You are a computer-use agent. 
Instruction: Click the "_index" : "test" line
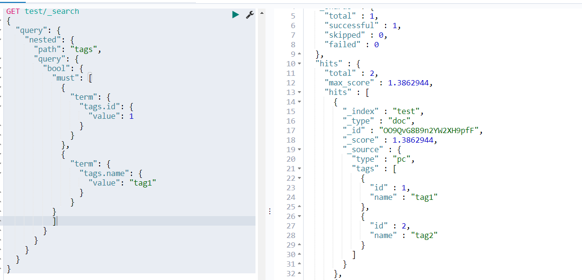tap(383, 111)
